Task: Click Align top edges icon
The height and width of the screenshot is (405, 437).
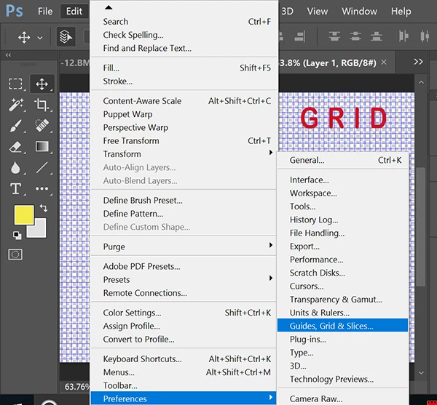Action: (334, 36)
